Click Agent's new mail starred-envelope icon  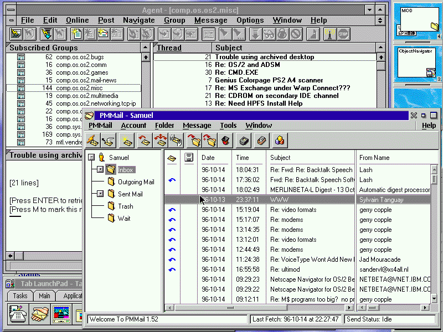point(103,34)
